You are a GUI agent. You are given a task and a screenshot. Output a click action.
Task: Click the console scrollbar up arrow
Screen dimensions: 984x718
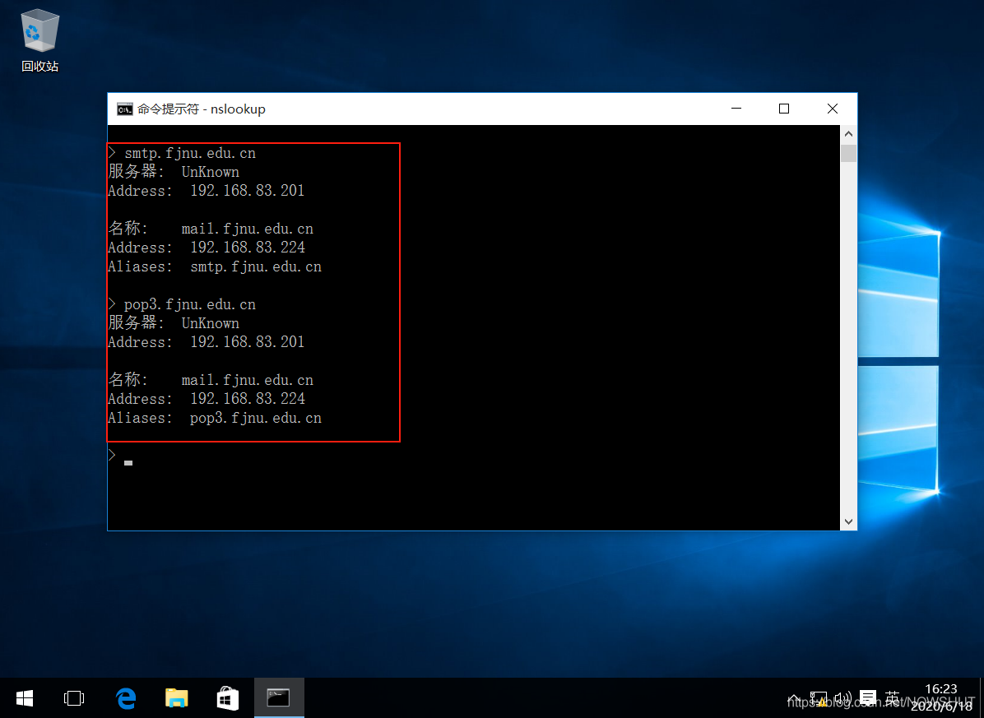point(848,133)
